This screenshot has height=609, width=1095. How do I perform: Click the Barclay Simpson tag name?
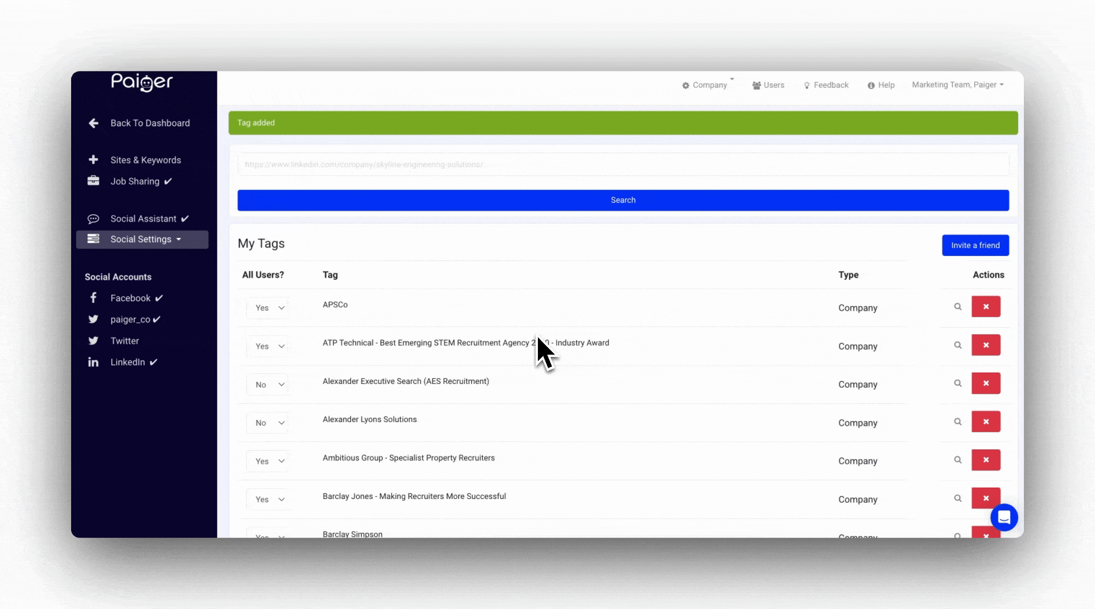353,534
